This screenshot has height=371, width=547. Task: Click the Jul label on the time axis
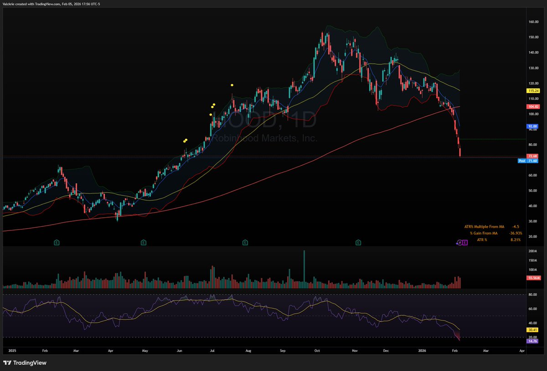(x=212, y=351)
